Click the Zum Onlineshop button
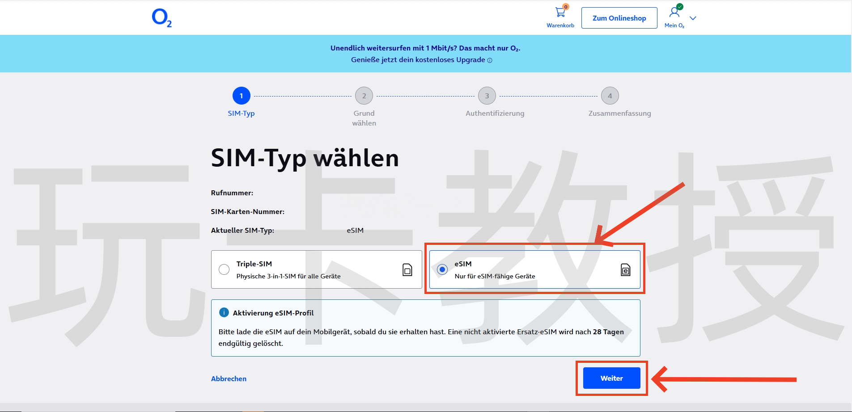This screenshot has height=412, width=852. 619,18
